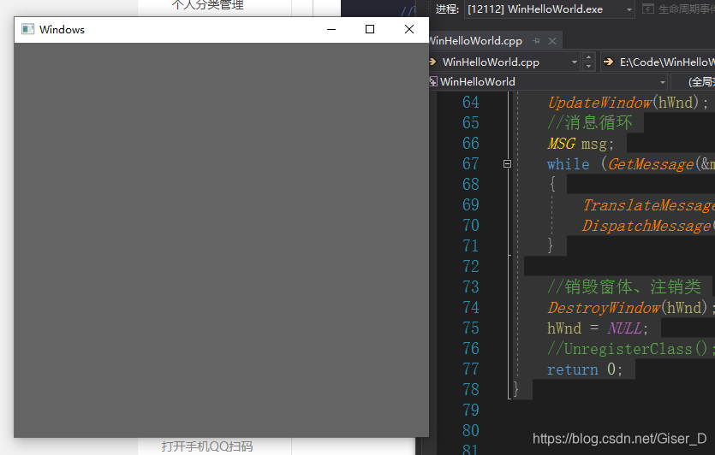Close the Windows hello-world window

click(409, 29)
